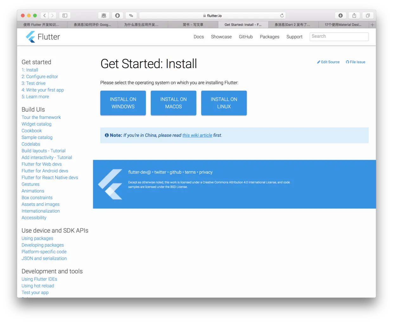
Task: Open 'Animations' sidebar link
Action: (33, 191)
